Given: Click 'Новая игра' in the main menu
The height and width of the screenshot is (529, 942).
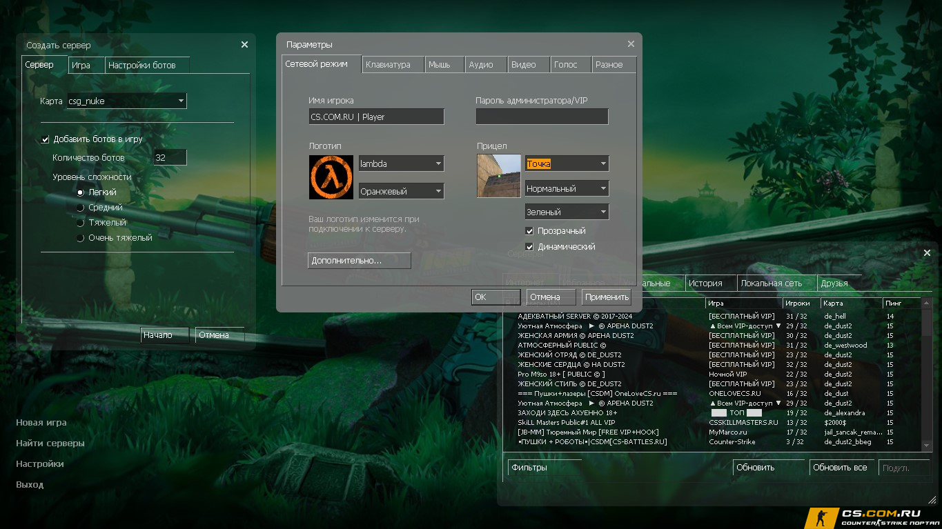Looking at the screenshot, I should point(41,423).
